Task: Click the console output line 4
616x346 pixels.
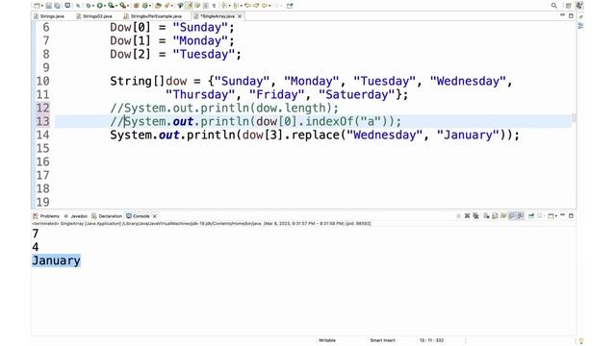Action: (36, 247)
